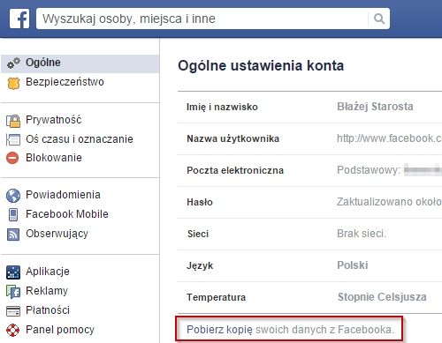Click the apps icon next to Aplikacje
The height and width of the screenshot is (343, 442).
coord(13,272)
